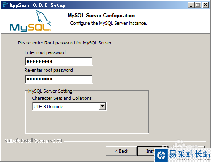Select the UTF-8 Unicode combo box
Image resolution: width=211 pixels, height=162 pixels.
69,107
